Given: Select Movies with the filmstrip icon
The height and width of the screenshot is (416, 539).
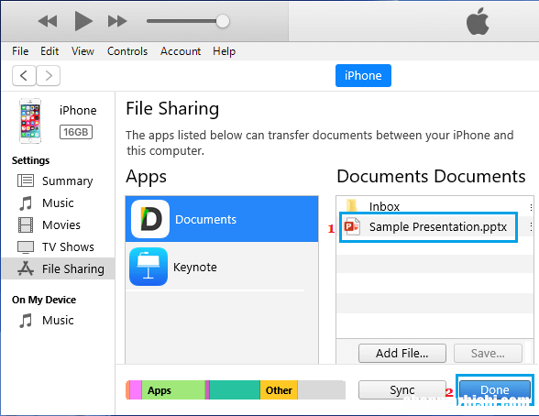Looking at the screenshot, I should [26, 225].
